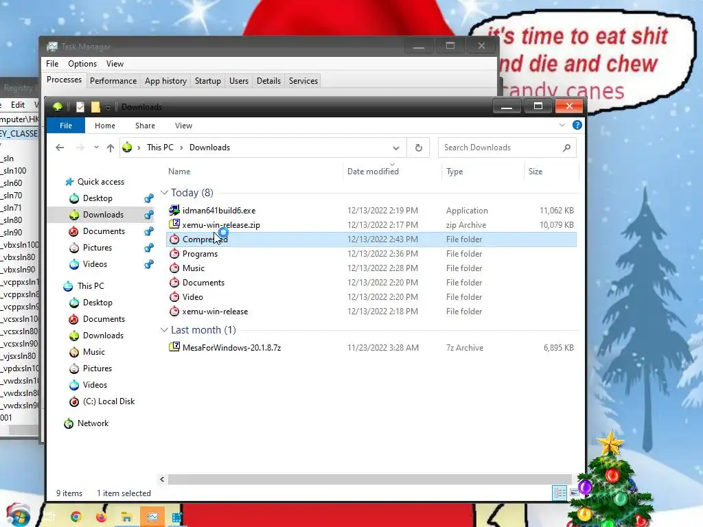Open Quick access in navigation pane
Image resolution: width=703 pixels, height=527 pixels.
pos(100,181)
